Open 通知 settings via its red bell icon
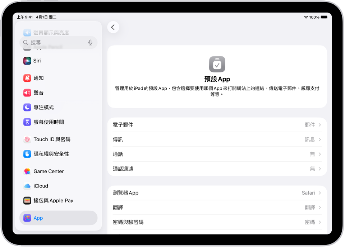The width and height of the screenshot is (345, 247). point(27,78)
